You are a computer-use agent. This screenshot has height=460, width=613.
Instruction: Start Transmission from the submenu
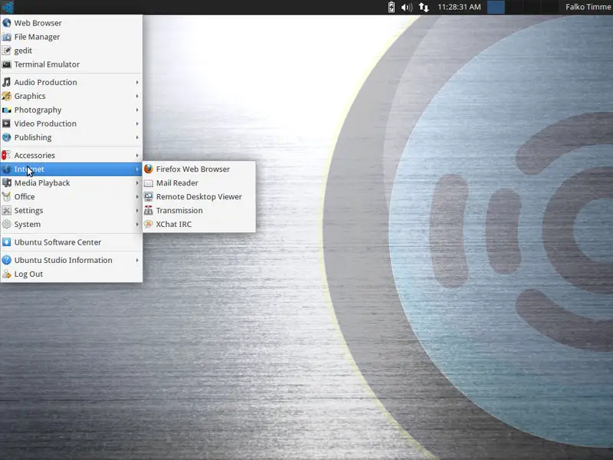199,210
